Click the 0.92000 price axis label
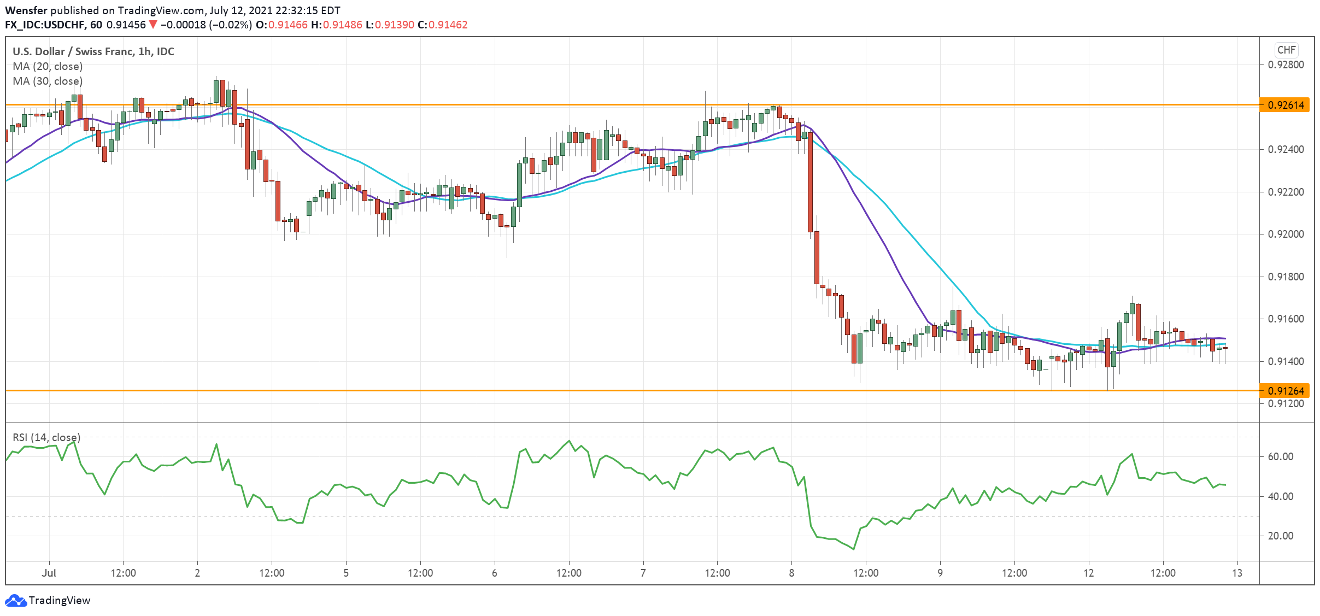Screen dimensions: 1320x616 point(1286,234)
